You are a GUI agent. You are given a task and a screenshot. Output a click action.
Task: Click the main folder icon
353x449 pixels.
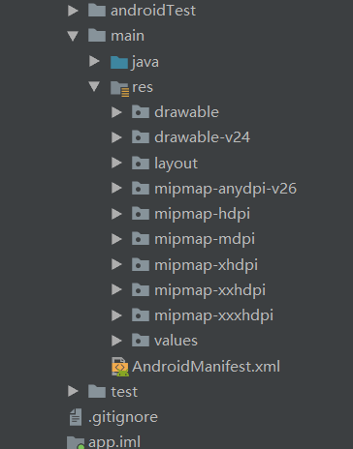pos(97,35)
